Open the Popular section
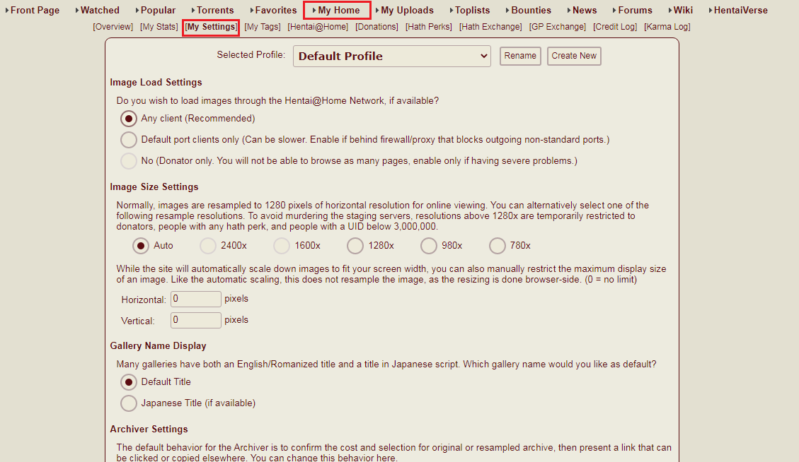The width and height of the screenshot is (799, 462). coord(158,10)
